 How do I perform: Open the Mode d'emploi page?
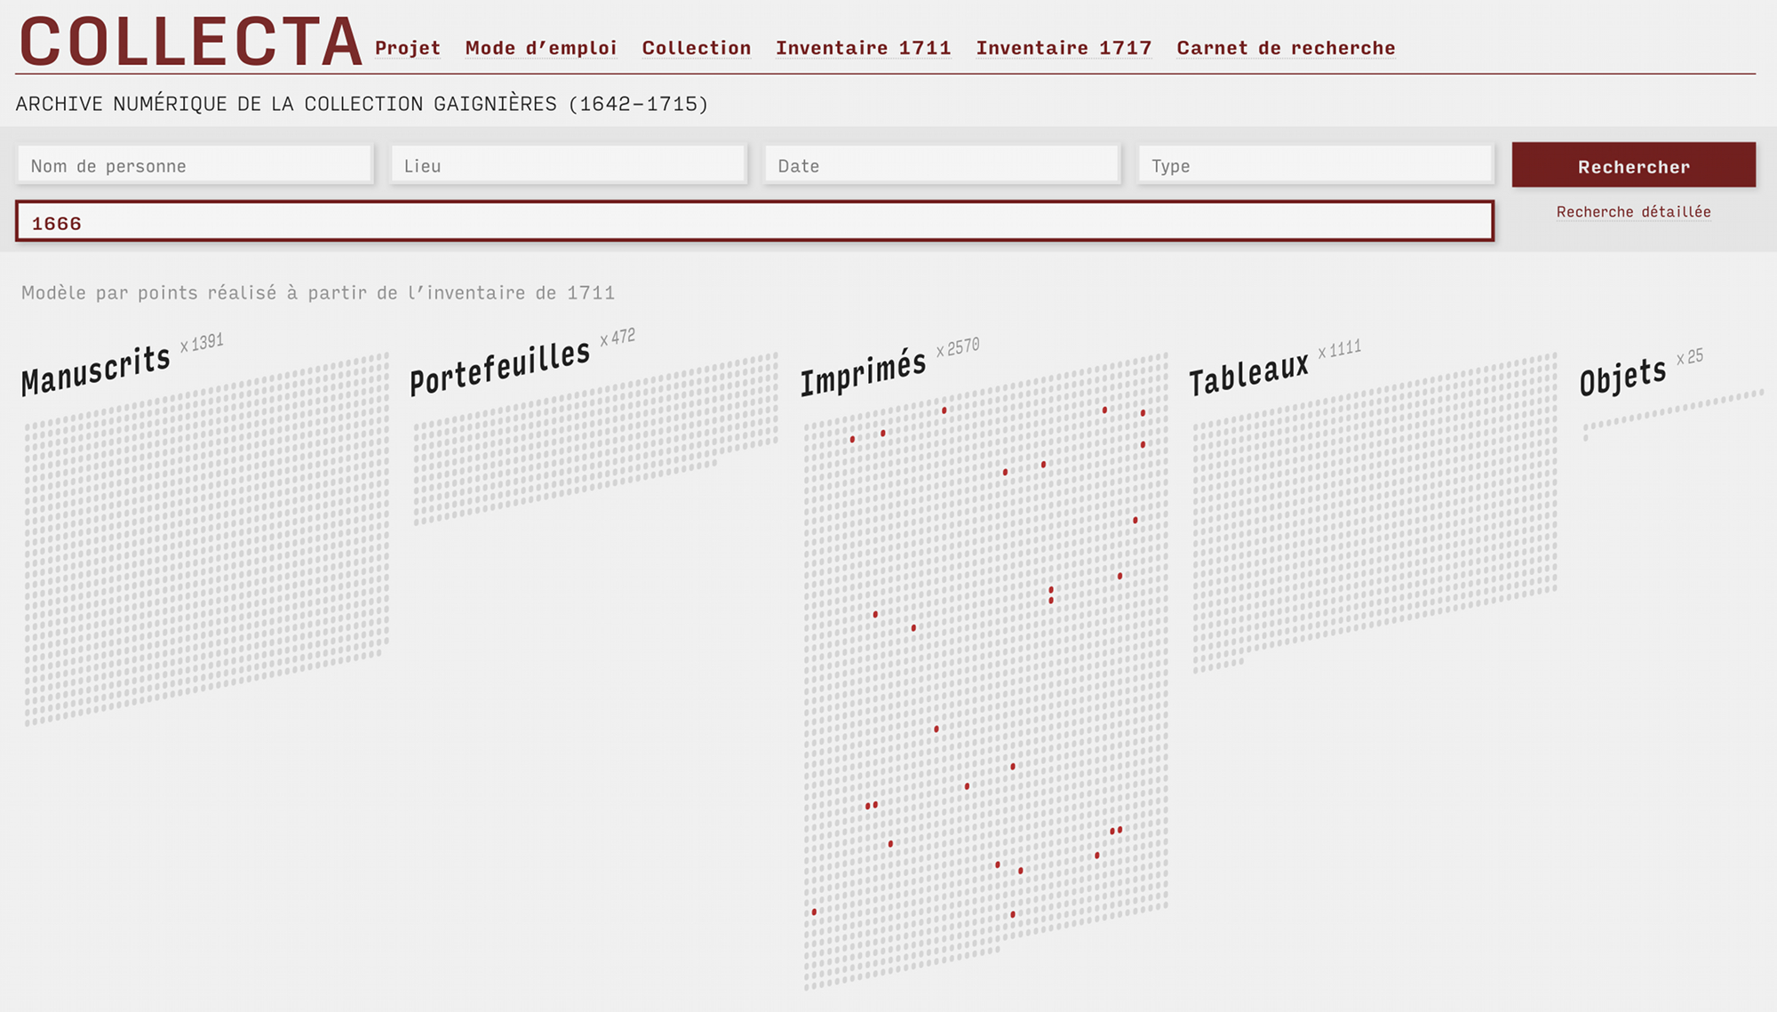(x=541, y=48)
